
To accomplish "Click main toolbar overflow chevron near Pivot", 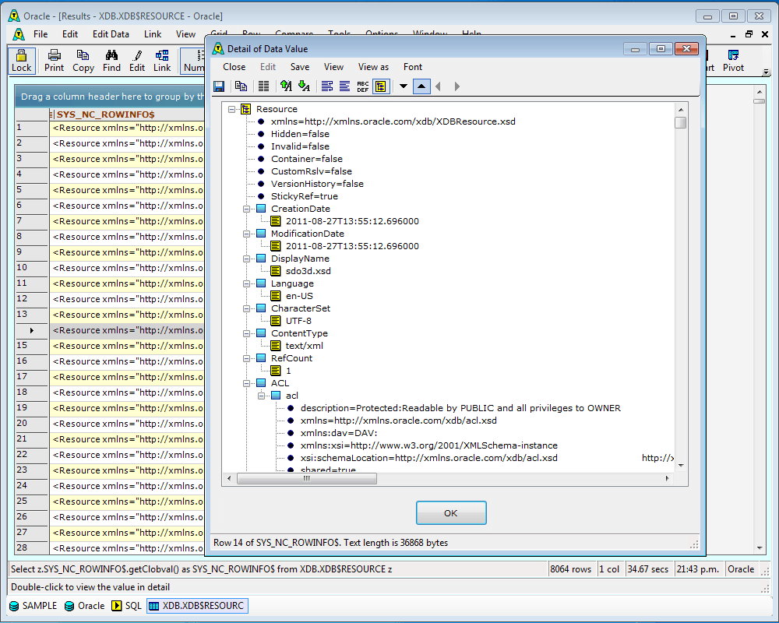I will pos(766,72).
